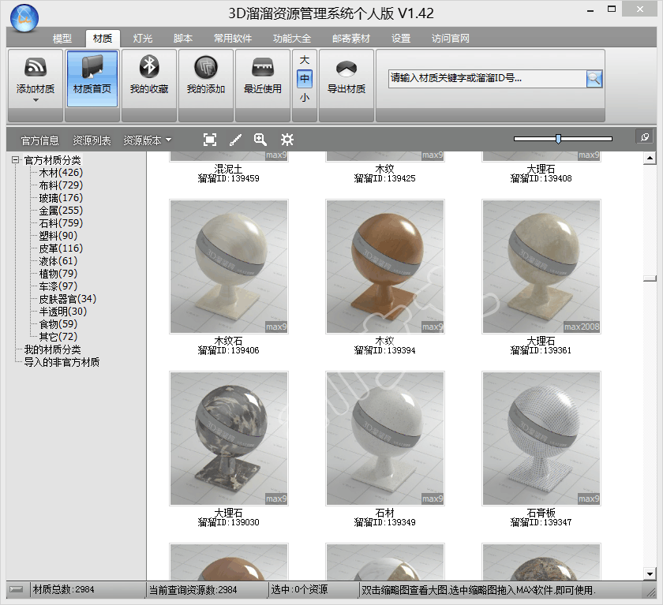Click the material search input field
Viewport: 663px width, 605px height.
[487, 79]
